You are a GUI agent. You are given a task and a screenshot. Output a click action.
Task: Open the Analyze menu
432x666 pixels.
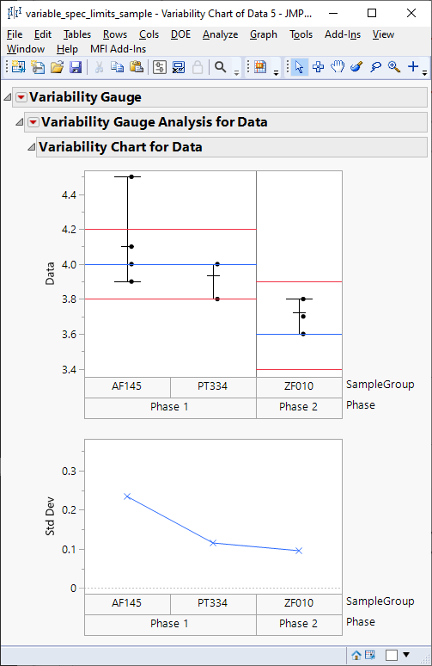(x=220, y=34)
